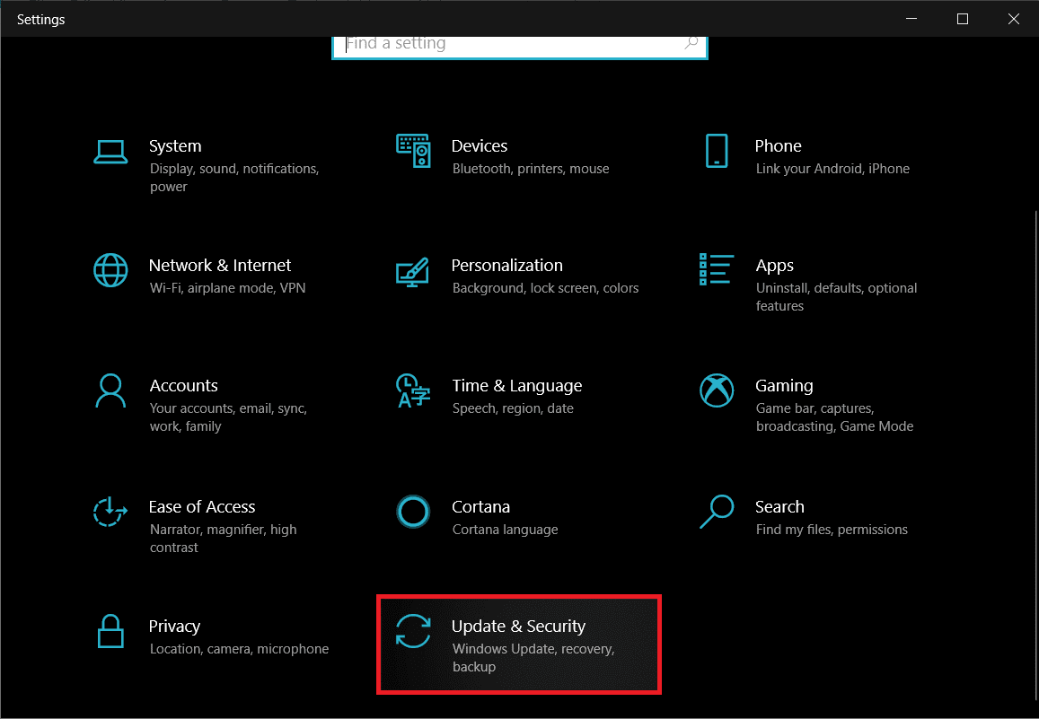Click 'Speech, region, date' description
This screenshot has height=719, width=1039.
pos(513,408)
